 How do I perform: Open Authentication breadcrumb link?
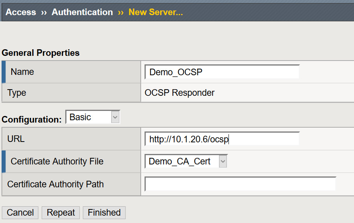(82, 12)
